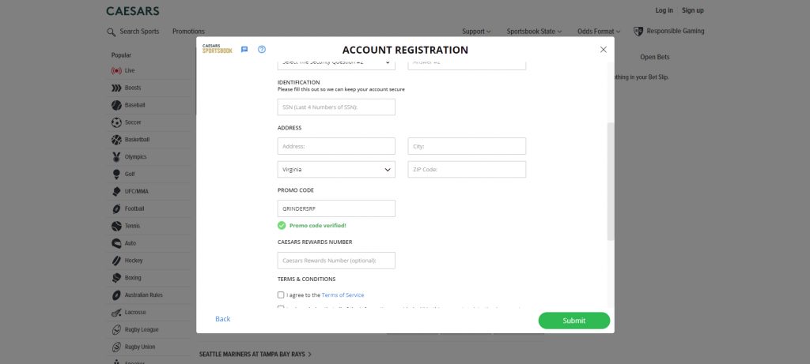Click the Popular sidebar heading

pos(121,55)
